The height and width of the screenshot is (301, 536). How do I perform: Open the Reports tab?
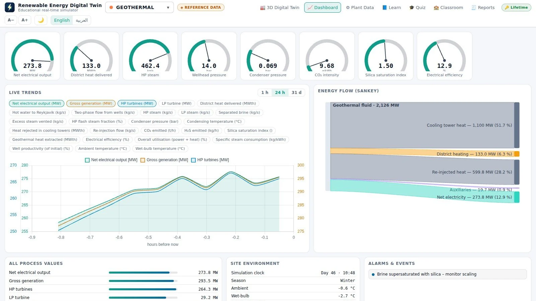point(483,7)
